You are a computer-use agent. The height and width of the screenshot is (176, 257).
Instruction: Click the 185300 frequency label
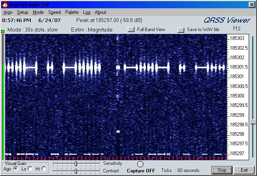point(237,96)
